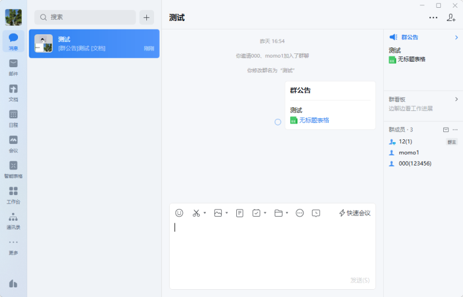Image resolution: width=463 pixels, height=297 pixels.
Task: Open the emoji picker
Action: point(179,213)
